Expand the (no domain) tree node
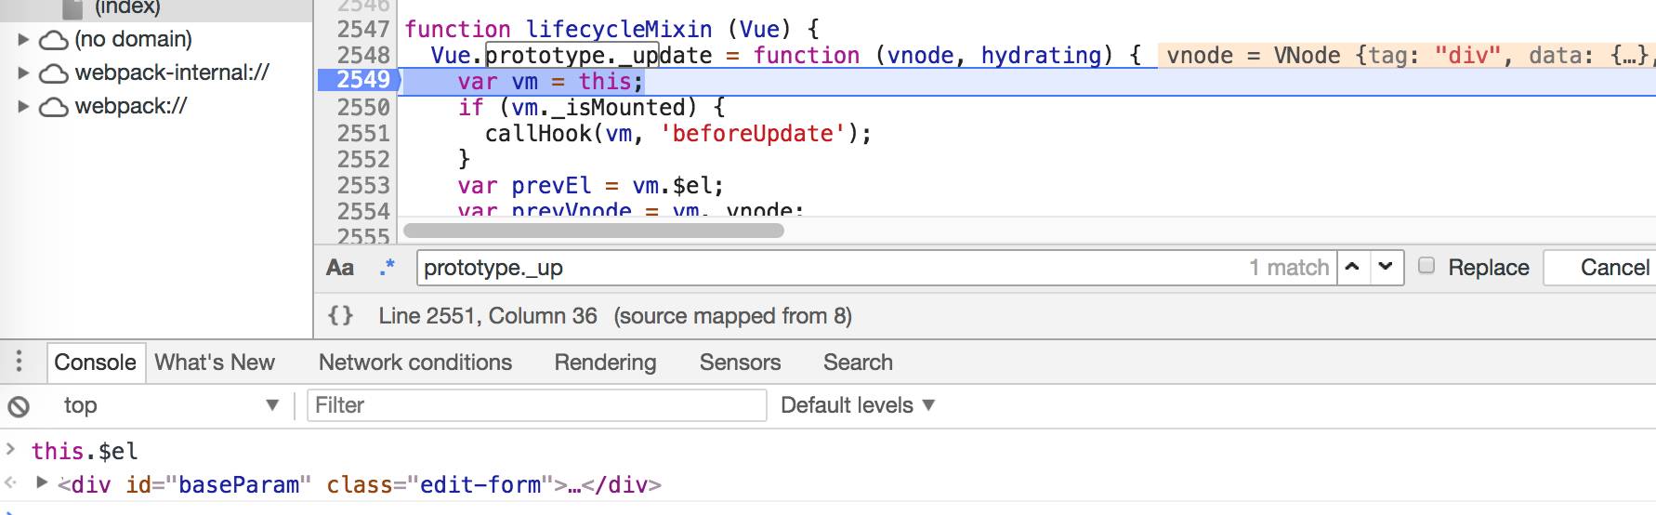Viewport: 1656px width, 515px height. pos(24,40)
